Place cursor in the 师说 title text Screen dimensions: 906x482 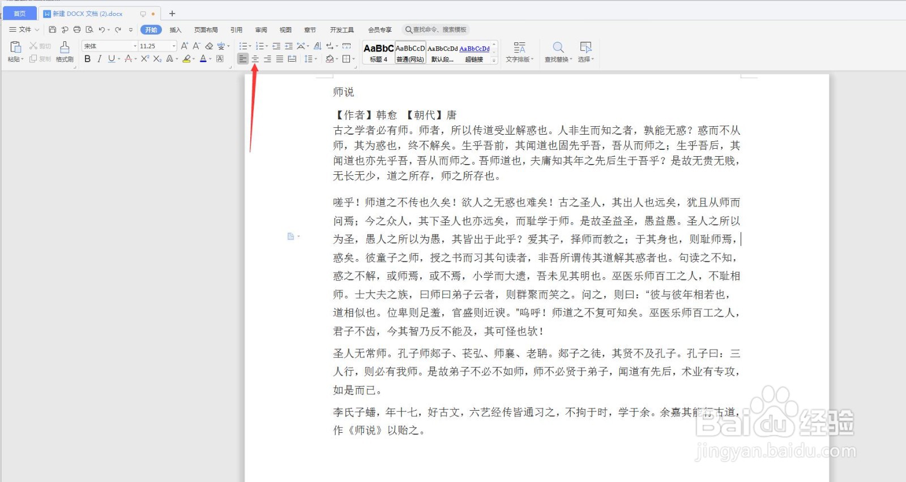click(x=344, y=92)
